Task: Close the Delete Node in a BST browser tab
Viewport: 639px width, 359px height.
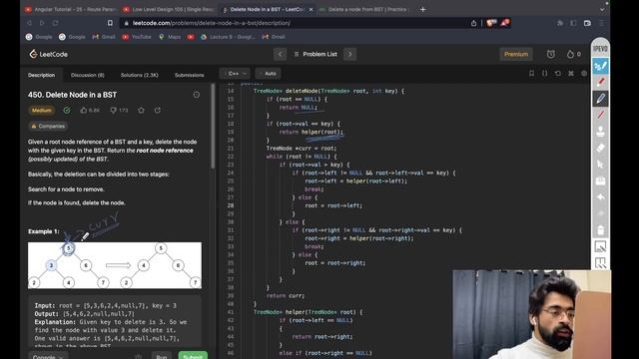Action: click(x=311, y=9)
